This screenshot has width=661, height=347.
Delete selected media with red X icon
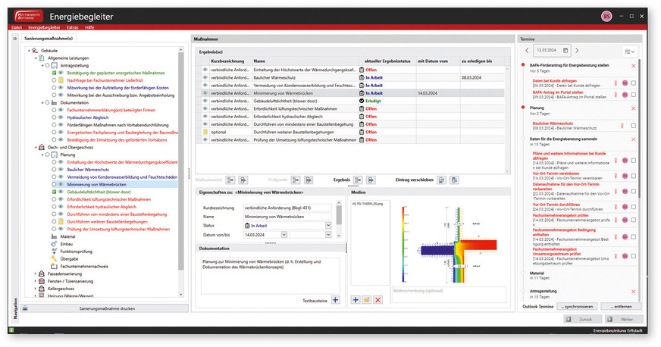pyautogui.click(x=377, y=301)
